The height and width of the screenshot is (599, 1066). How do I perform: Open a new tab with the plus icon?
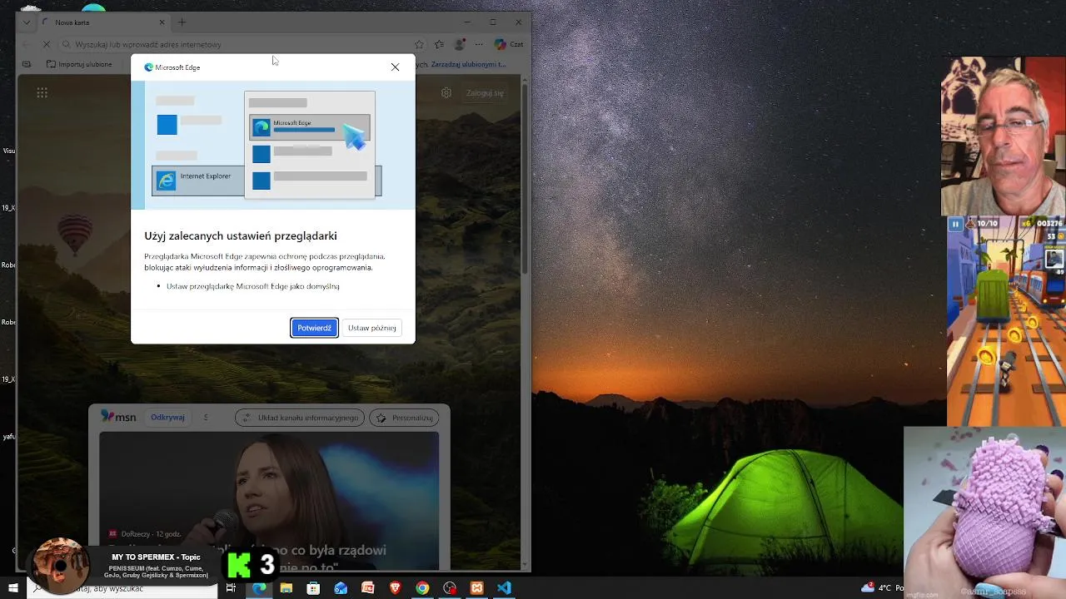click(182, 22)
